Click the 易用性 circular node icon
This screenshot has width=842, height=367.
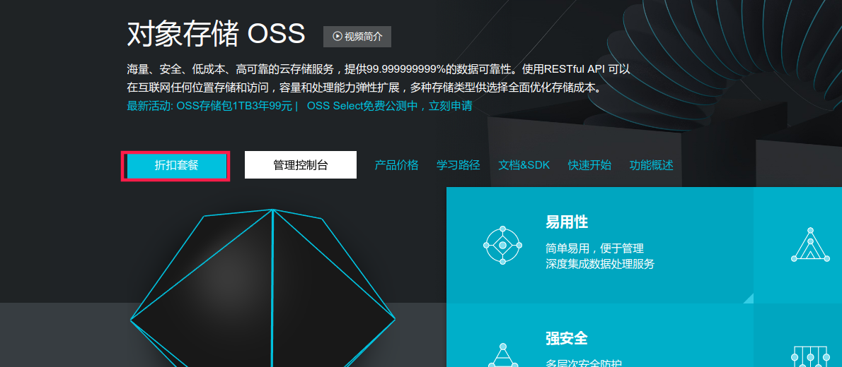(x=502, y=245)
